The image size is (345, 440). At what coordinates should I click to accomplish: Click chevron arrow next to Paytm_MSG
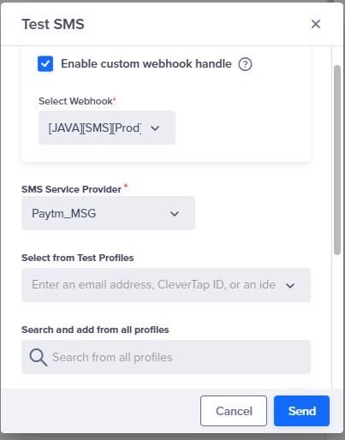pyautogui.click(x=175, y=214)
